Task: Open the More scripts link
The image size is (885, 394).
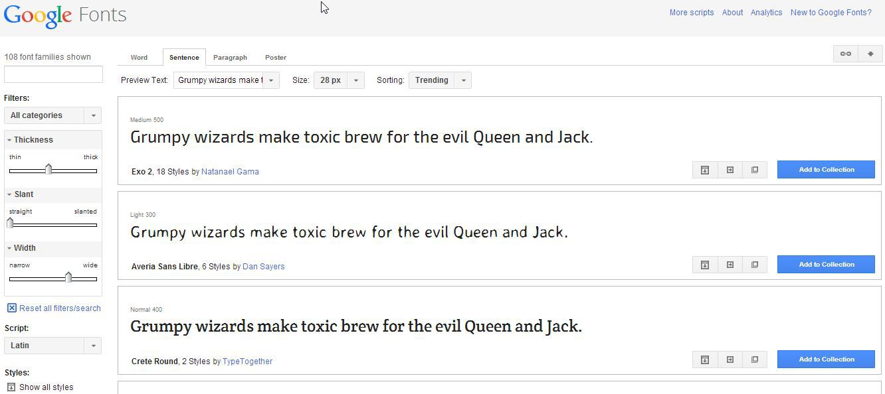Action: click(692, 13)
